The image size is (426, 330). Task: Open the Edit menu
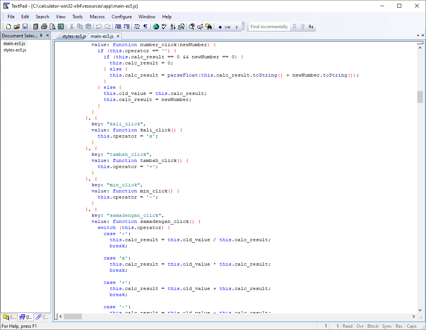pyautogui.click(x=25, y=17)
